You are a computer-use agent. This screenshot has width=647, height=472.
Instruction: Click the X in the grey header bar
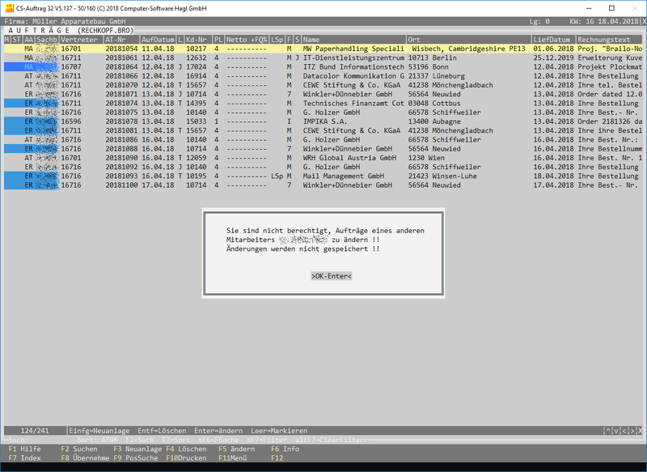click(641, 22)
